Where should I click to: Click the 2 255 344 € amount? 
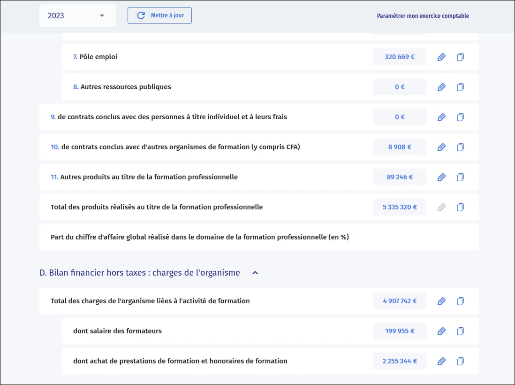[x=400, y=361]
